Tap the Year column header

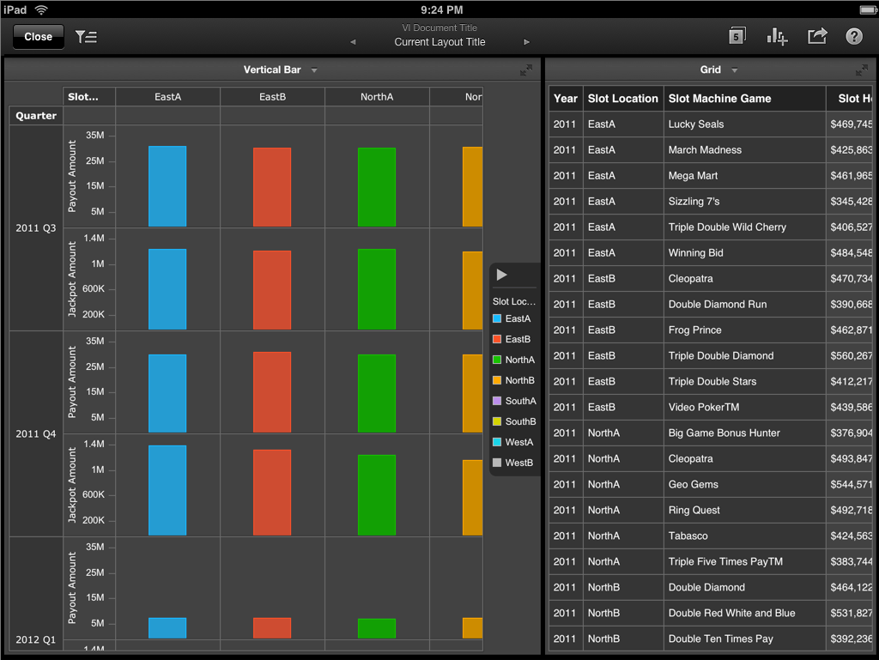(x=566, y=99)
